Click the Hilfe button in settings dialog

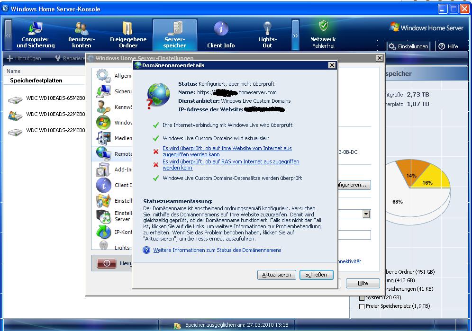(363, 283)
